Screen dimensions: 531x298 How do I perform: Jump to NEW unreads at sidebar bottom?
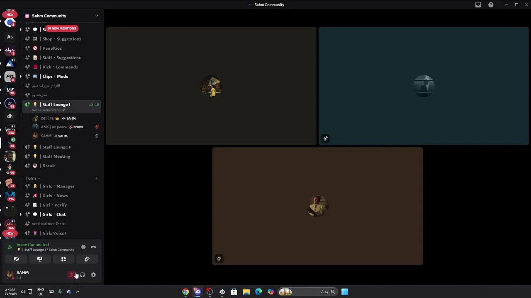(x=10, y=233)
